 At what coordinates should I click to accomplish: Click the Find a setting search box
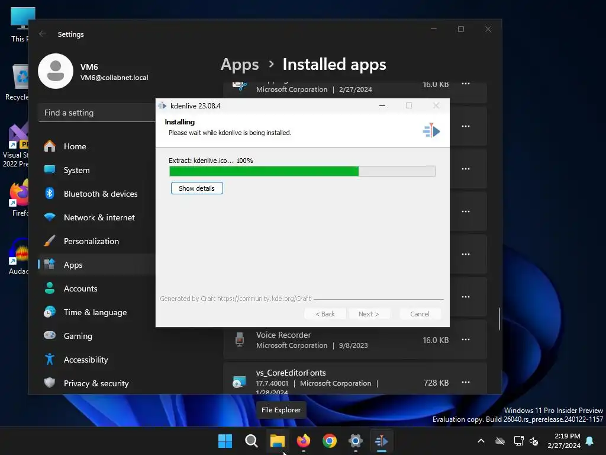(x=98, y=113)
